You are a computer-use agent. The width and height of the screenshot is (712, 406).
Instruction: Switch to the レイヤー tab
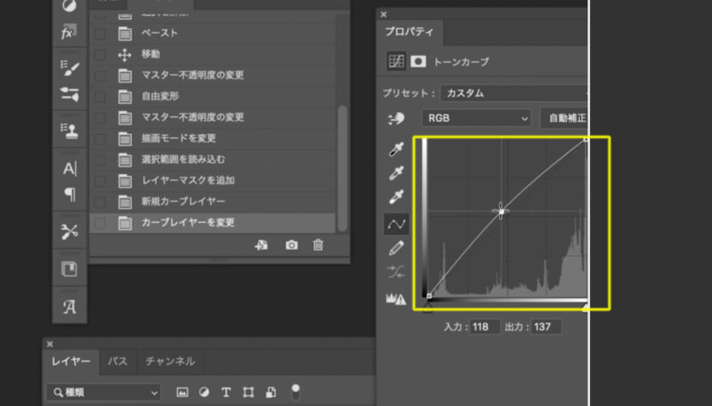(71, 362)
